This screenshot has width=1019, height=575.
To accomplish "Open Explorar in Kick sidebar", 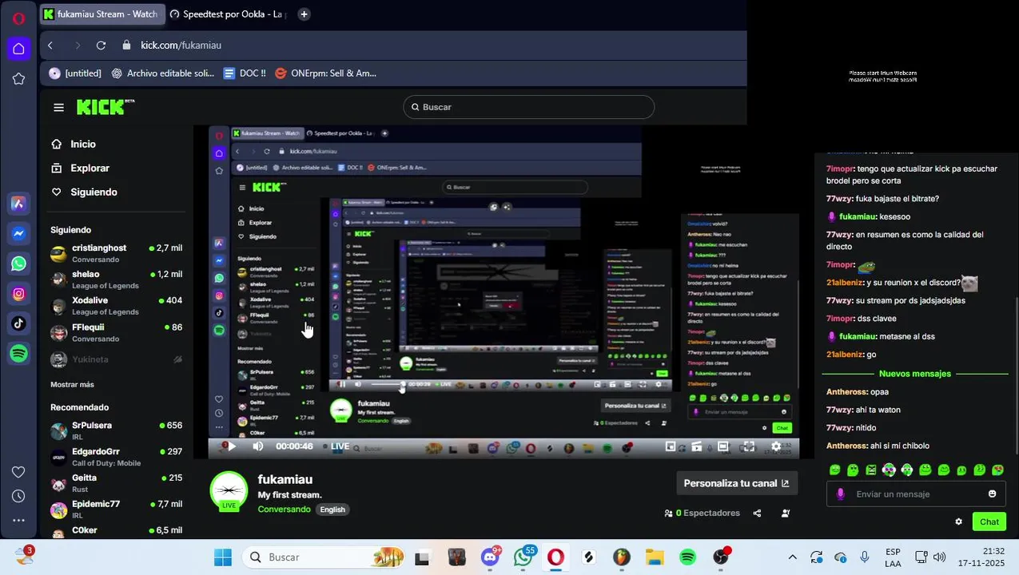I will 80,169.
